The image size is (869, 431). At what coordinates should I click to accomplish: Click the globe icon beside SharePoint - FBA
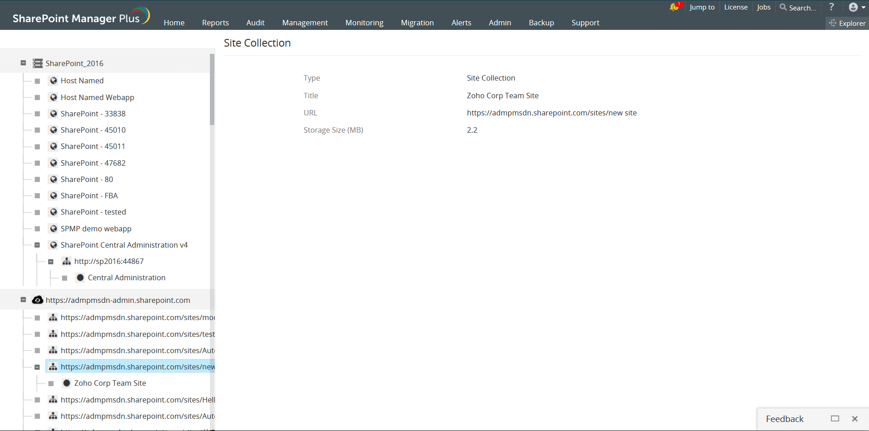[53, 195]
